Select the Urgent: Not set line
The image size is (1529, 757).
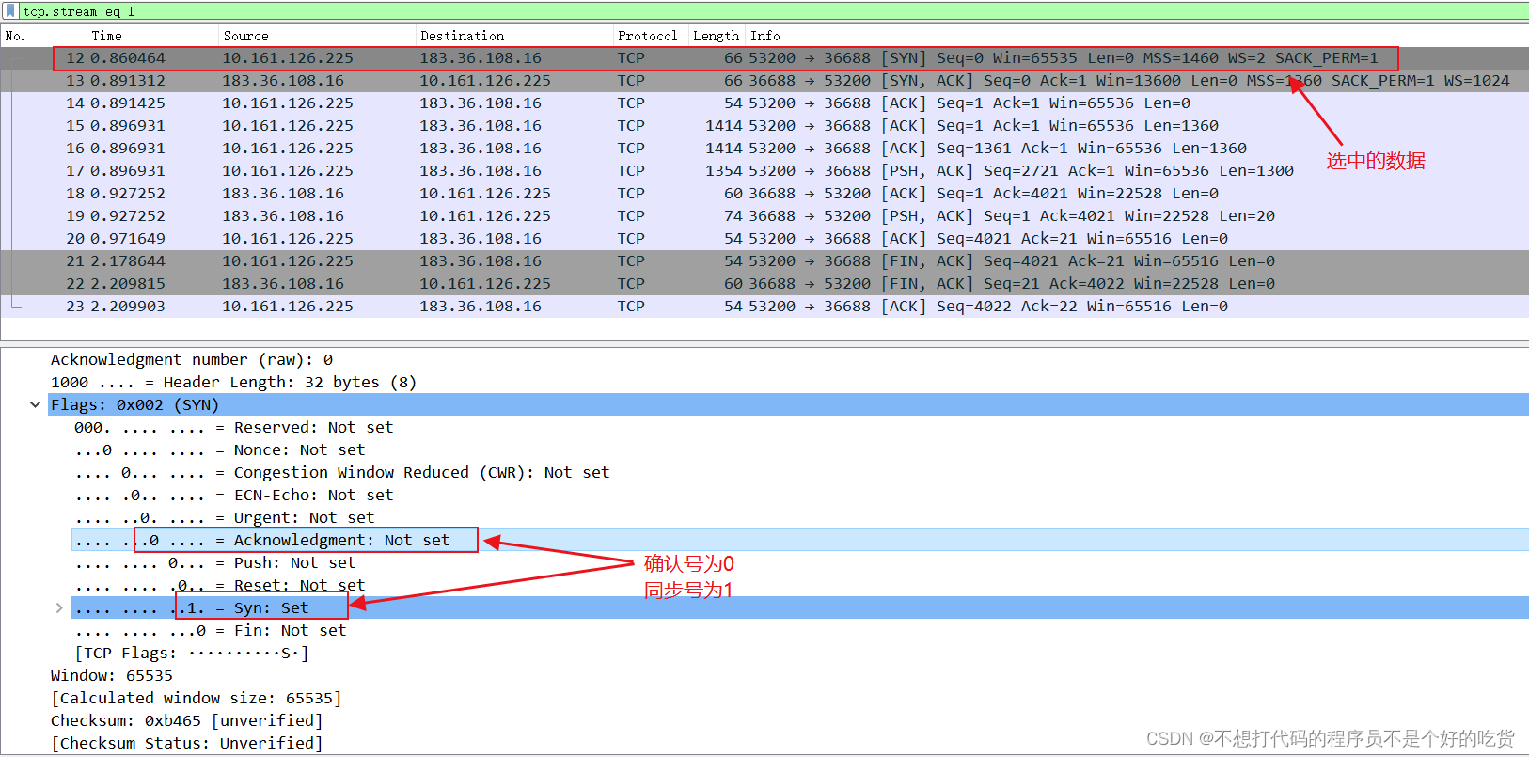(x=224, y=518)
